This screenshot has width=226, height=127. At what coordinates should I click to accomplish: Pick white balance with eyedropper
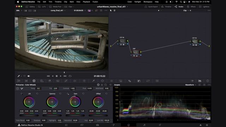(x=22, y=89)
